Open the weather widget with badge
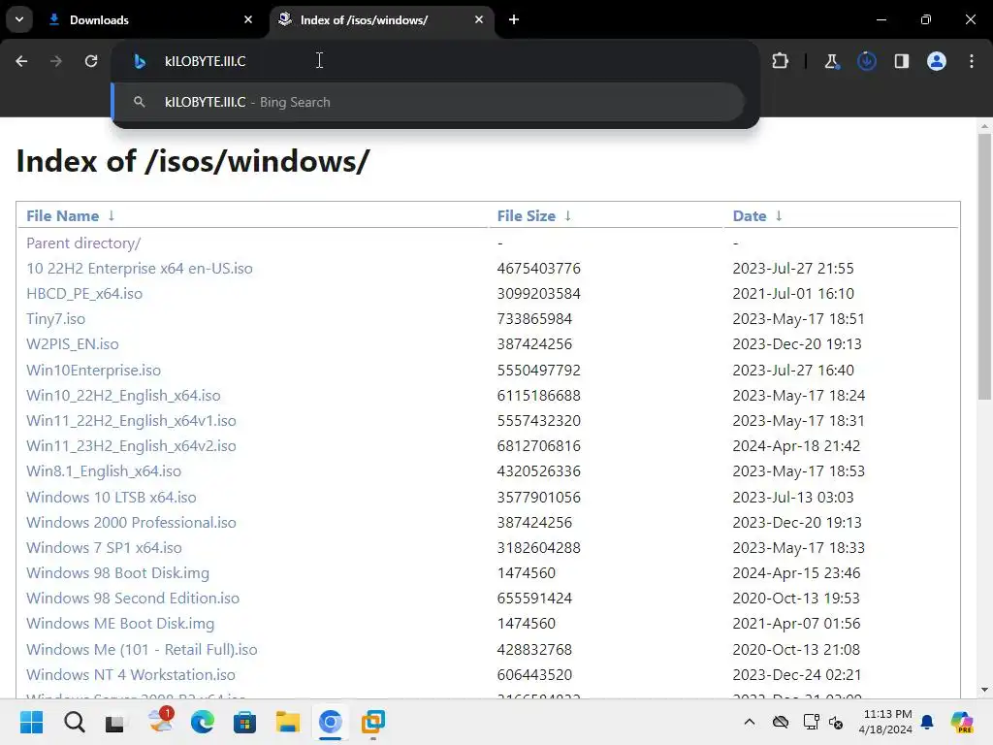The image size is (993, 745). [160, 721]
